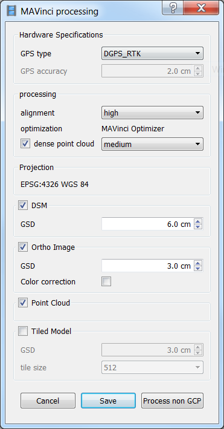The width and height of the screenshot is (224, 429).
Task: Uncheck the Point Cloud option
Action: 23,303
